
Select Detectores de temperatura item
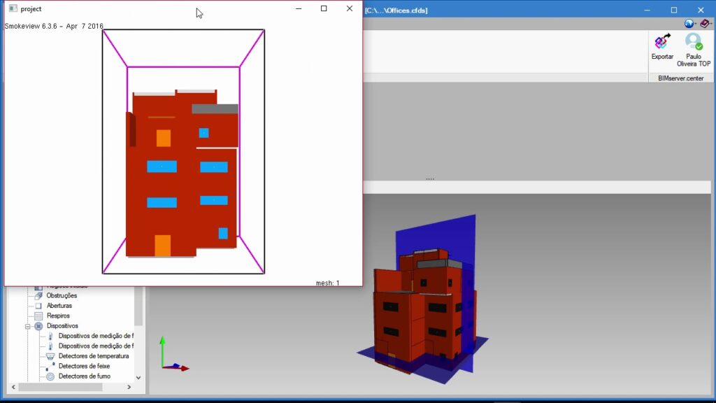tap(94, 356)
